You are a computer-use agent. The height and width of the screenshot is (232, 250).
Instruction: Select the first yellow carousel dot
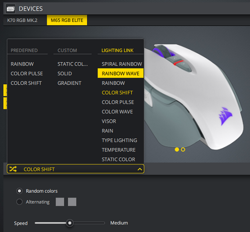click(177, 149)
